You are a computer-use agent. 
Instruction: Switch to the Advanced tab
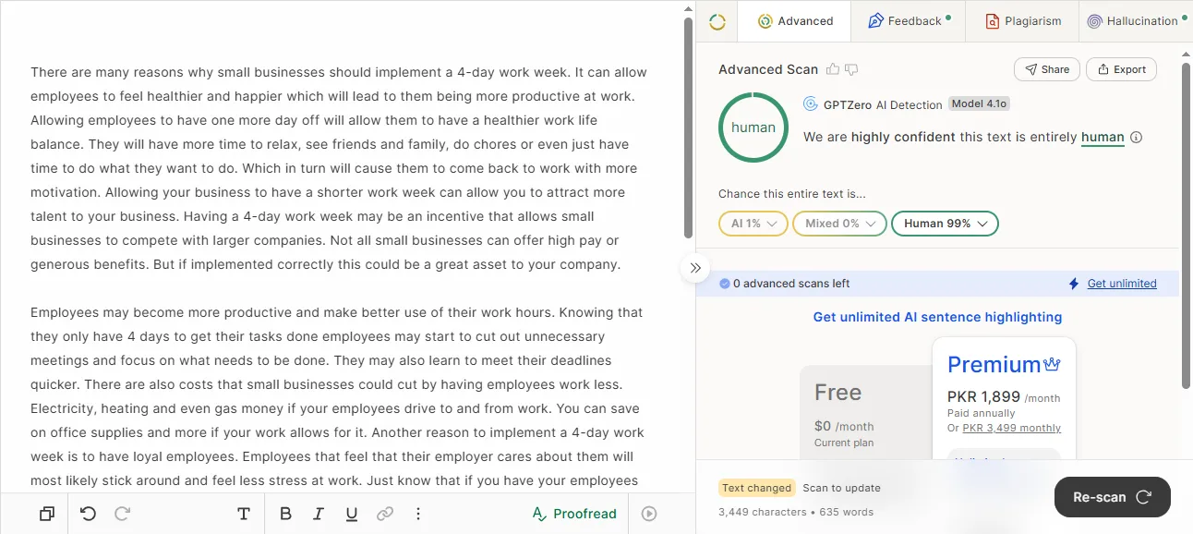[796, 21]
